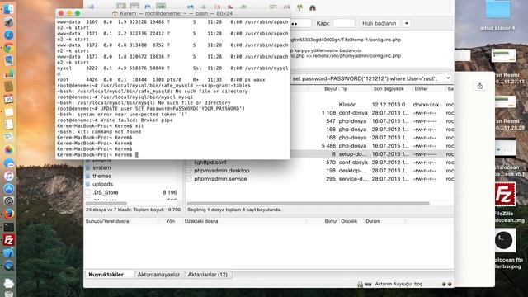The image size is (528, 297).
Task: Click remote panel horizontal scrollbar
Action: coord(308,204)
